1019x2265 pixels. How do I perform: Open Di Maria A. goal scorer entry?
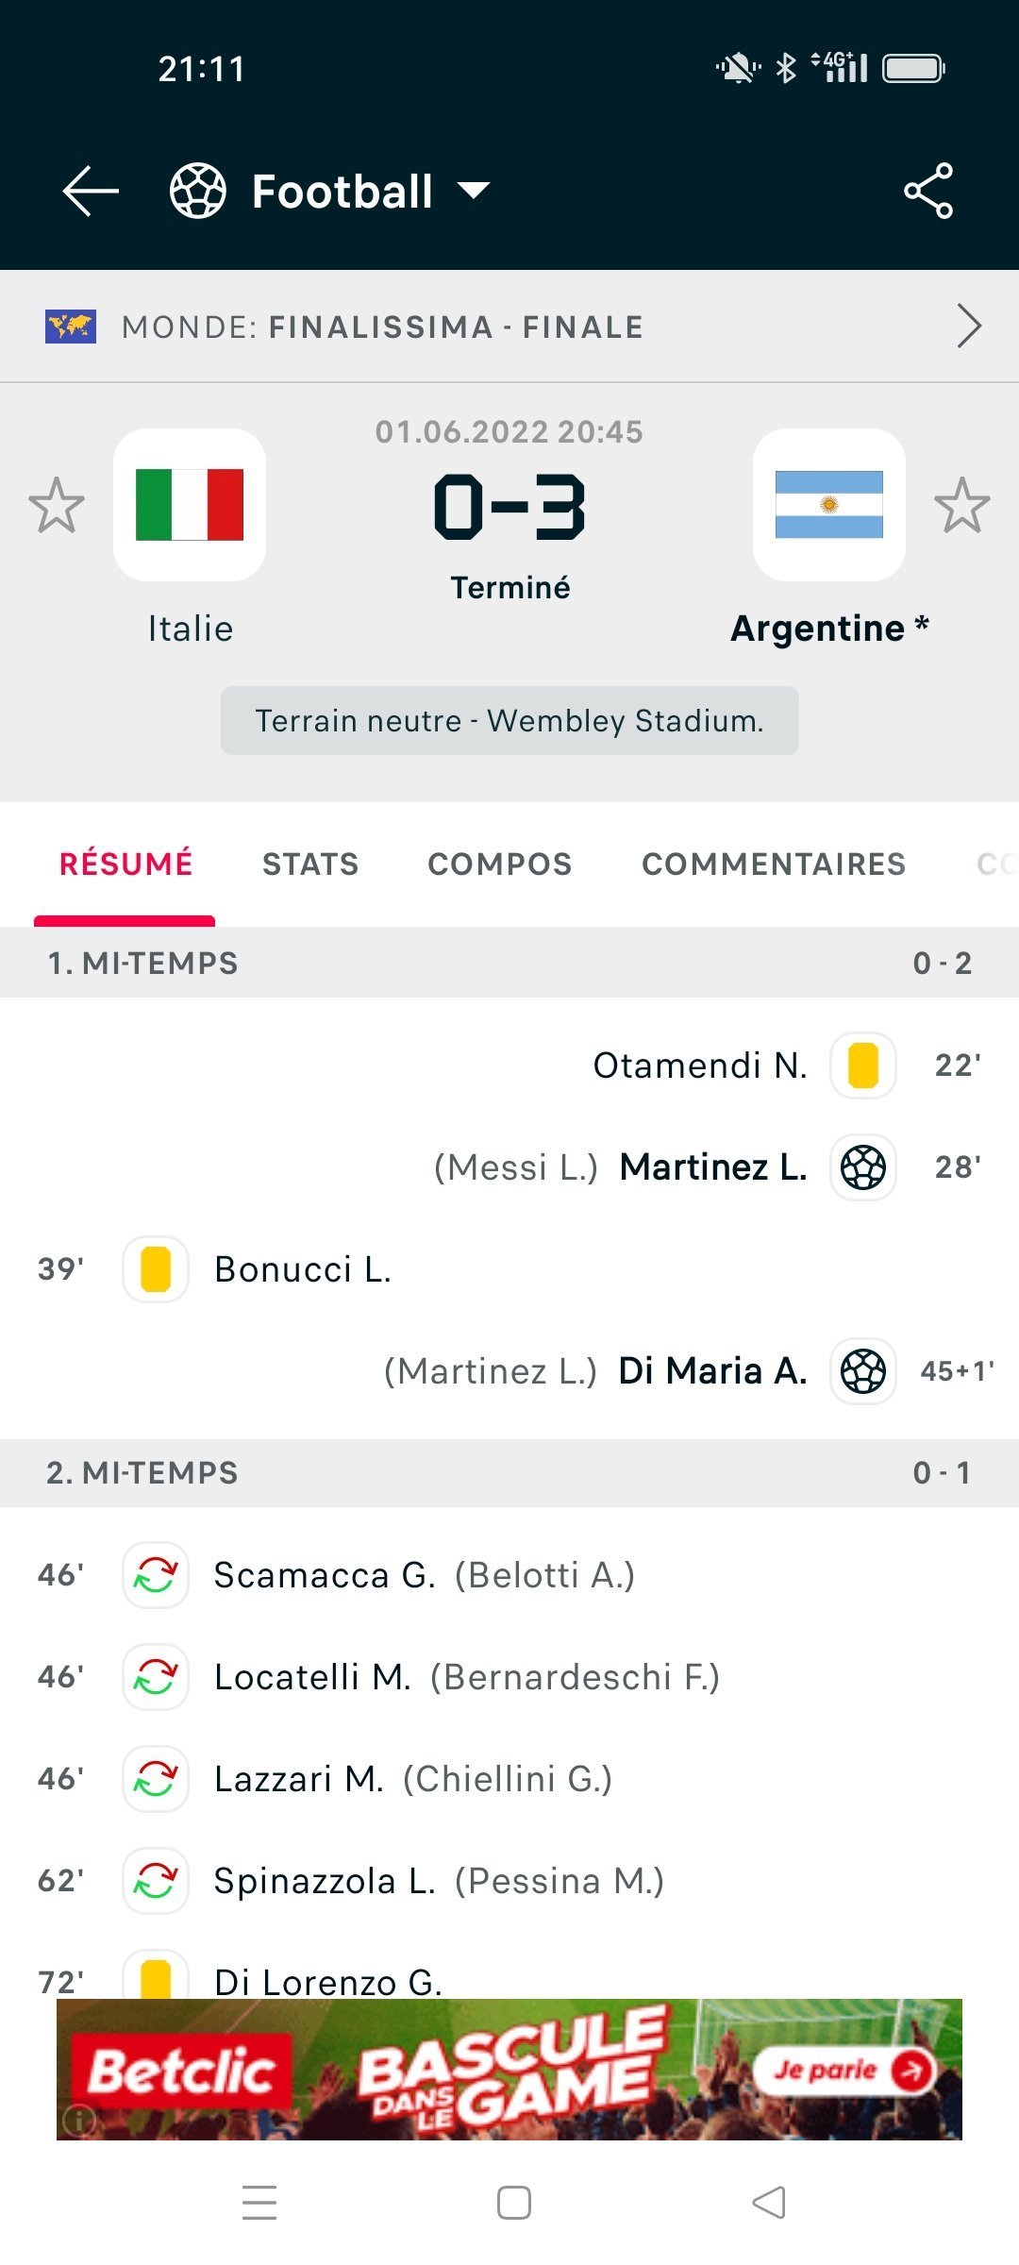coord(712,1371)
